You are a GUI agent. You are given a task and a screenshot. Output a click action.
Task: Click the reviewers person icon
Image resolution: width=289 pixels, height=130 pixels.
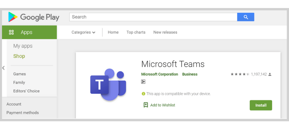(270, 74)
